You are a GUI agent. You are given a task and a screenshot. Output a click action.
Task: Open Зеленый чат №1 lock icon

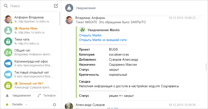[8, 86]
